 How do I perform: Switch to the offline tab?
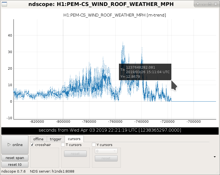click(x=38, y=139)
